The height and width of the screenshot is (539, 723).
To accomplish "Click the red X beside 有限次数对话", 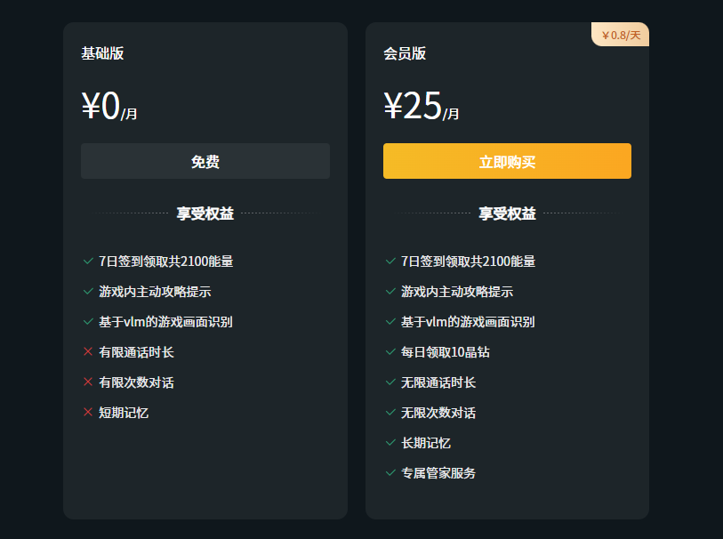I will (87, 382).
